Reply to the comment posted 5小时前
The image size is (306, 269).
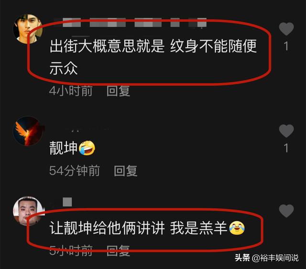tap(118, 251)
